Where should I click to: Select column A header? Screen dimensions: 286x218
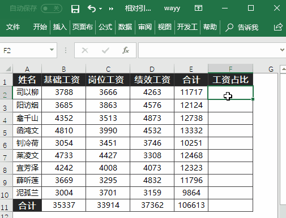tap(27, 69)
